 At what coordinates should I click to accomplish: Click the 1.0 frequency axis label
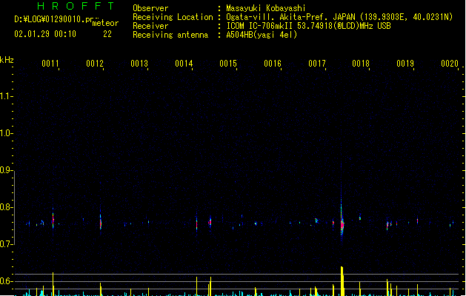[6, 133]
